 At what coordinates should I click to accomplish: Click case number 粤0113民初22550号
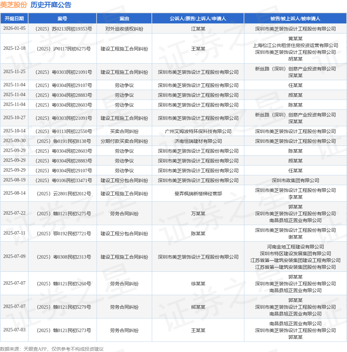64,131
